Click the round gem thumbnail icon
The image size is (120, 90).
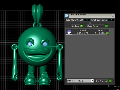69,32
